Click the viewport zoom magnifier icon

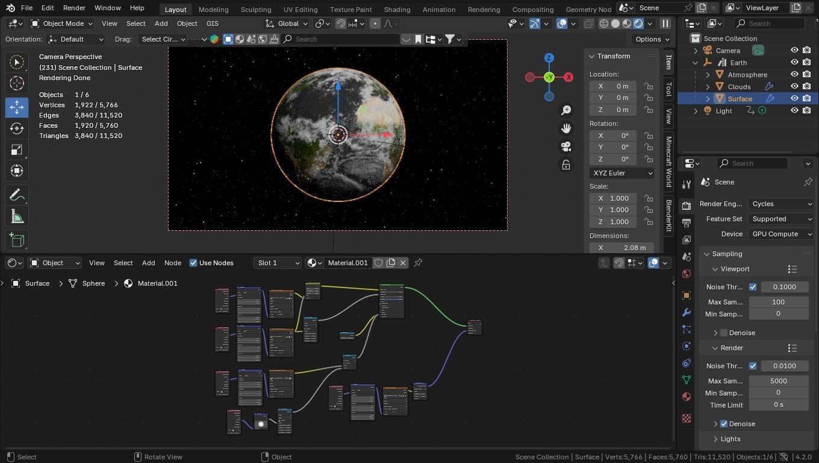pyautogui.click(x=566, y=110)
